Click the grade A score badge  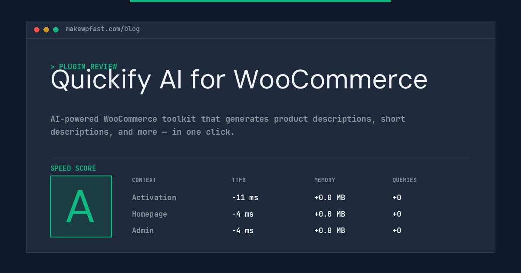(81, 206)
